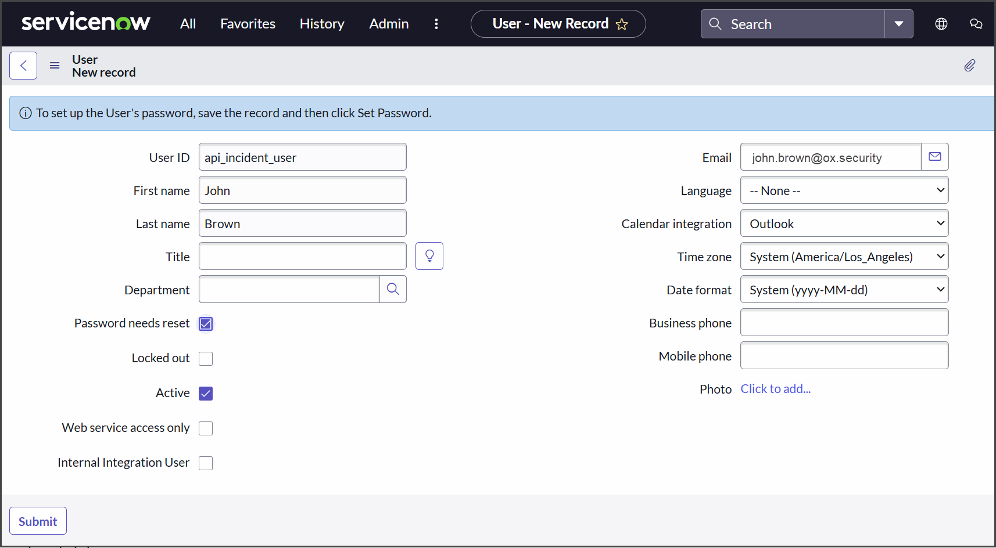
Task: Click the 'Click to add...' photo link
Action: 775,389
